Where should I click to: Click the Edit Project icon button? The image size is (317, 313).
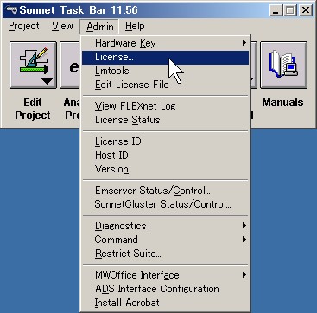click(33, 65)
